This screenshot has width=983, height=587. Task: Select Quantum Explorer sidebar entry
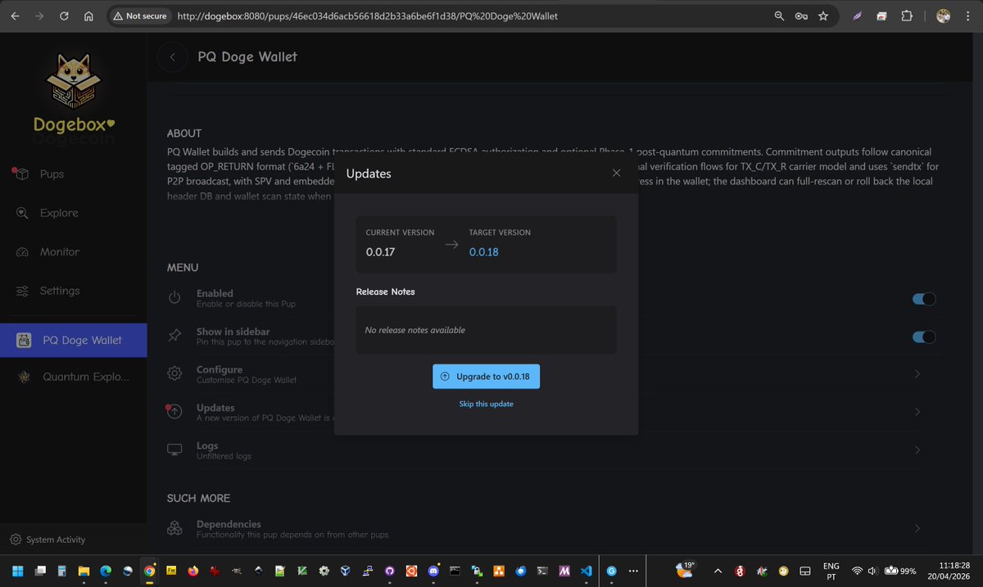coord(74,377)
